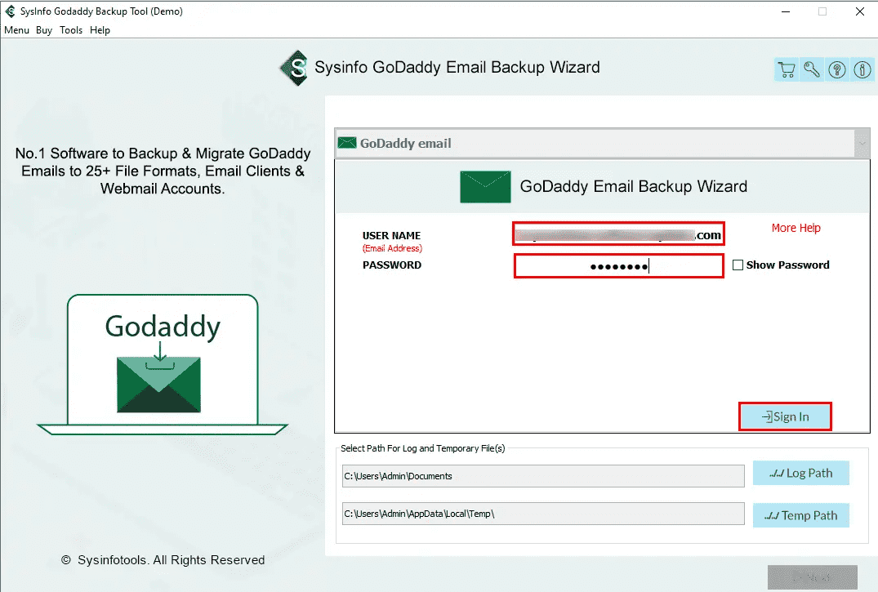The width and height of the screenshot is (878, 592).
Task: Open the More Help link
Action: (796, 228)
